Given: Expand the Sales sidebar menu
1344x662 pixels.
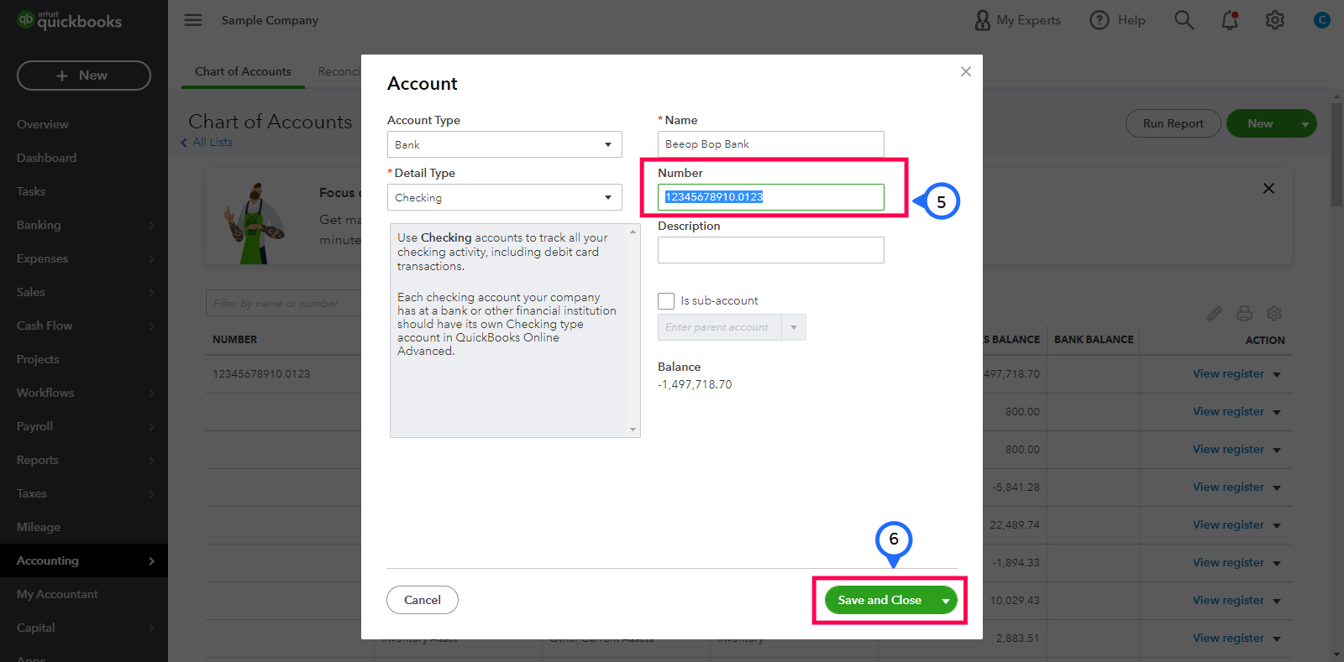Looking at the screenshot, I should click(84, 292).
